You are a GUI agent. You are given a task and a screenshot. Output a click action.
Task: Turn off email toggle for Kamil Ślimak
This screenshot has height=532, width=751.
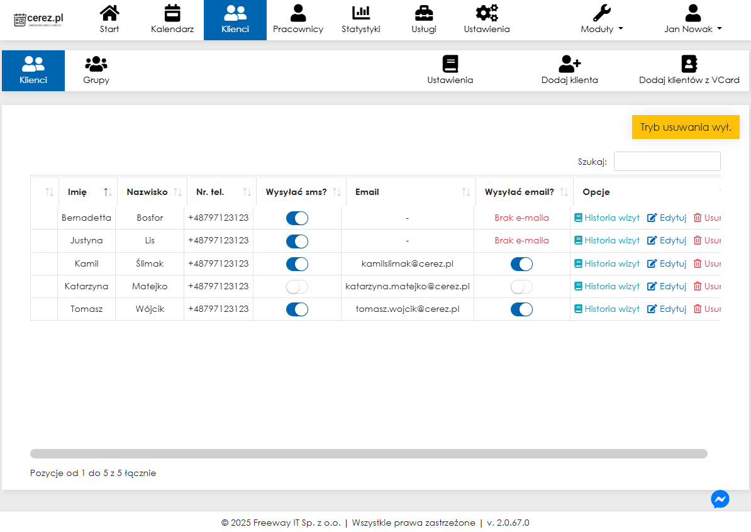coord(521,264)
